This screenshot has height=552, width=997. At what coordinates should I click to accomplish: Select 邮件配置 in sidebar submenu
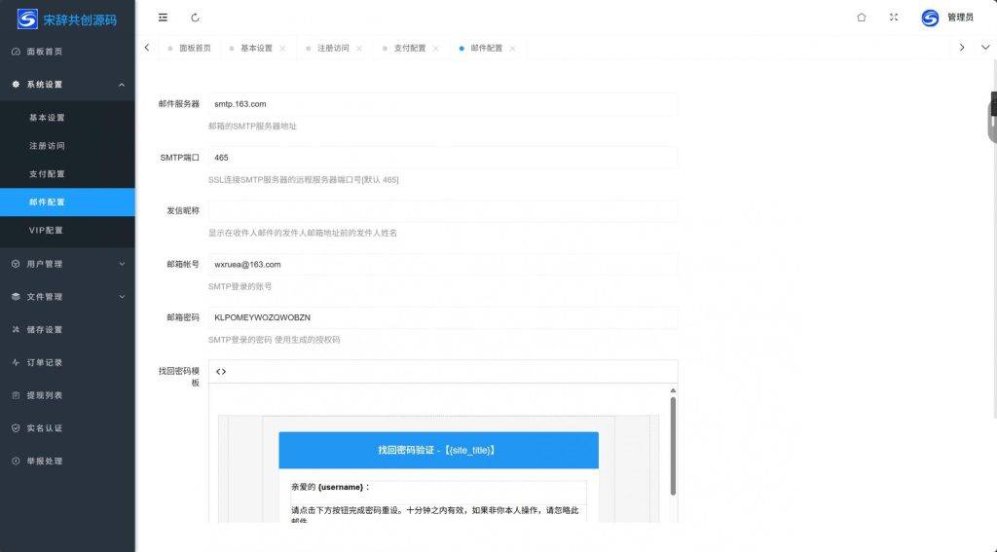pyautogui.click(x=67, y=202)
